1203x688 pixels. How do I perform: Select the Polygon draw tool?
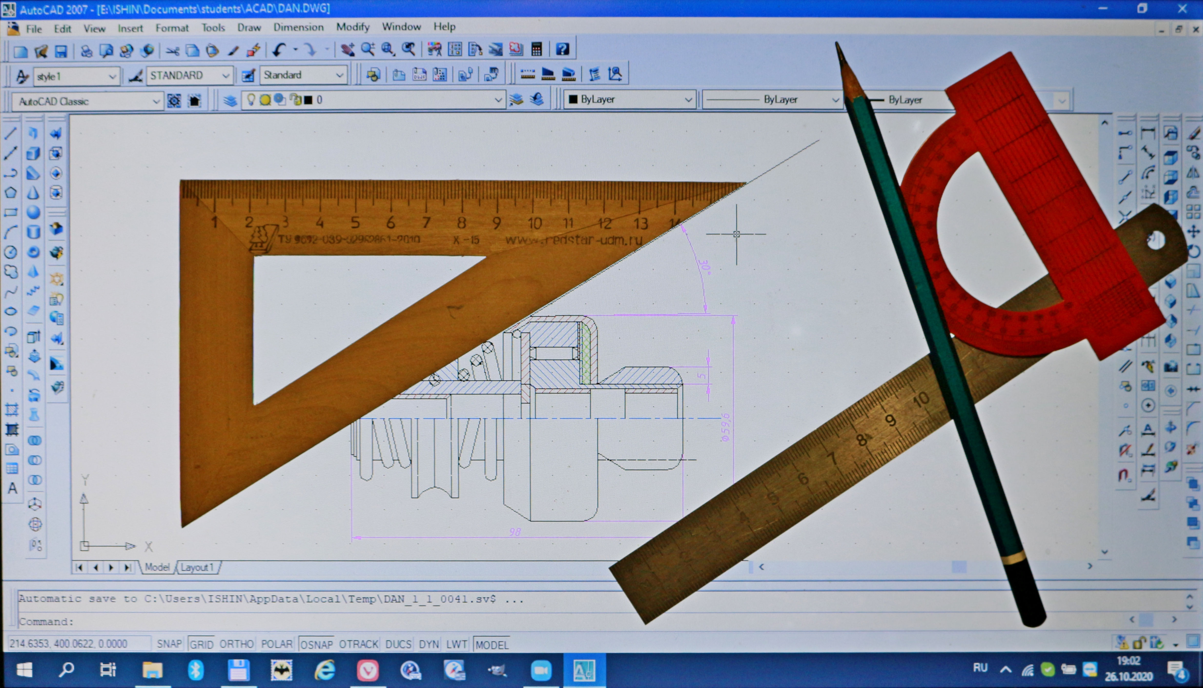(11, 193)
